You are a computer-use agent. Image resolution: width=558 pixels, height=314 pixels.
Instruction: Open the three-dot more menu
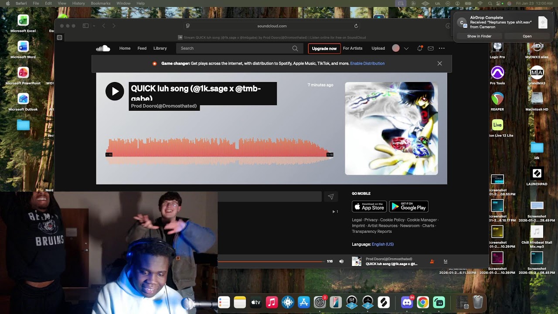pos(442,48)
